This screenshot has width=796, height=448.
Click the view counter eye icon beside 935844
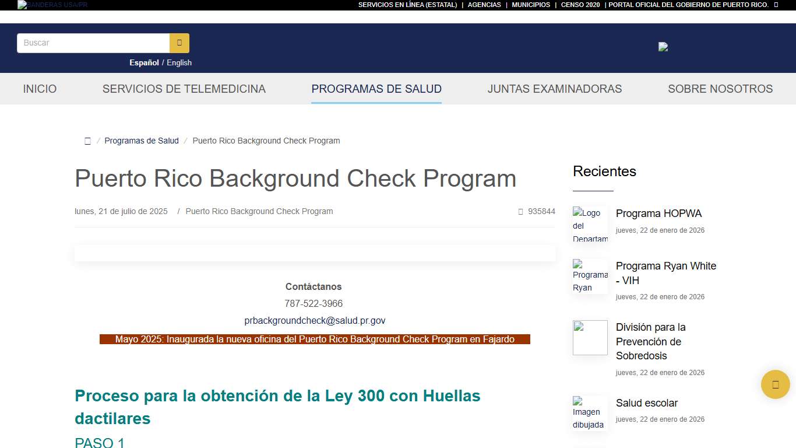point(520,211)
